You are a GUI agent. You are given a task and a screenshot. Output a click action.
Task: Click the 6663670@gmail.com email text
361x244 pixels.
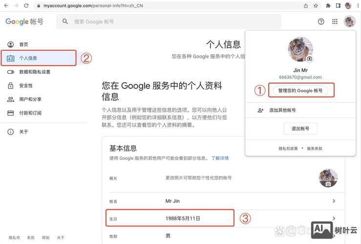coord(300,77)
